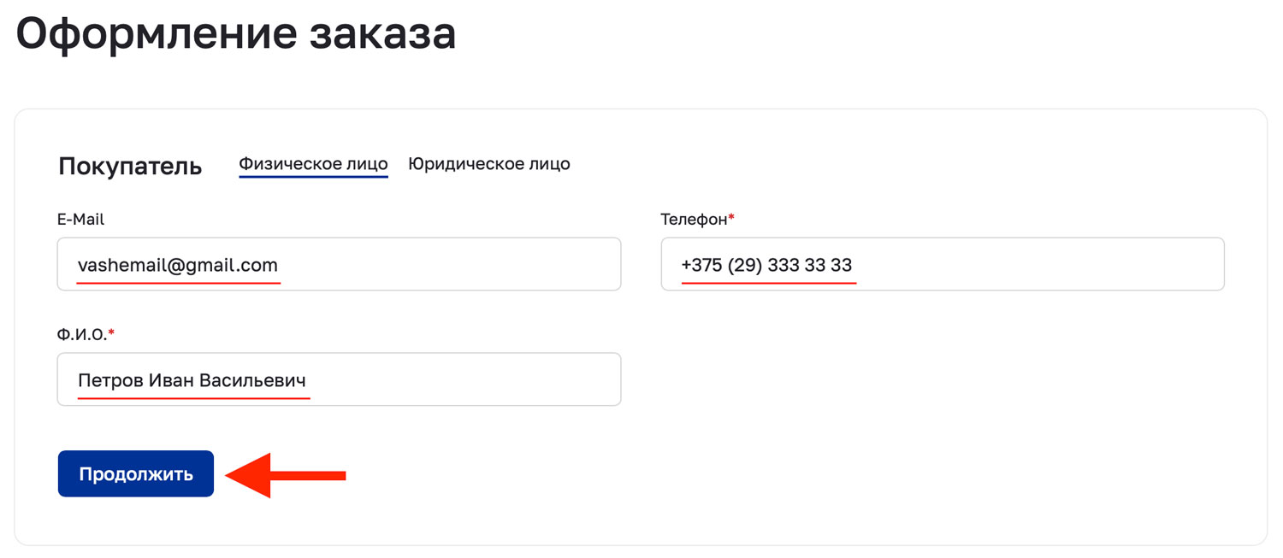Click the red asterisk beside Ф.И.О.
The width and height of the screenshot is (1283, 558).
point(111,333)
